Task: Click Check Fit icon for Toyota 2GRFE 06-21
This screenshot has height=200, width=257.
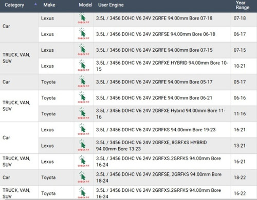Action: tap(83, 97)
